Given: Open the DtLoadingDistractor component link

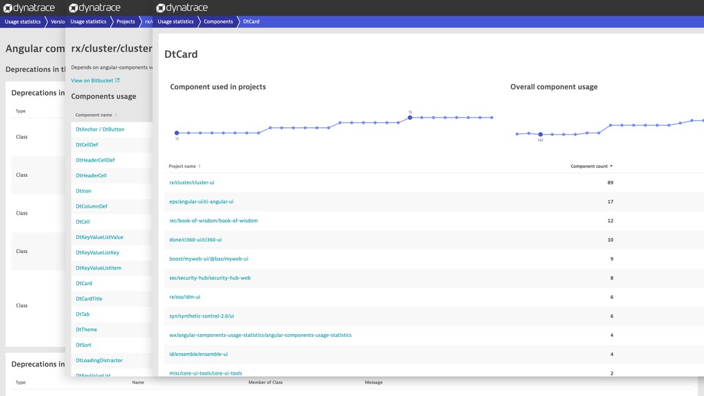Looking at the screenshot, I should pos(99,360).
